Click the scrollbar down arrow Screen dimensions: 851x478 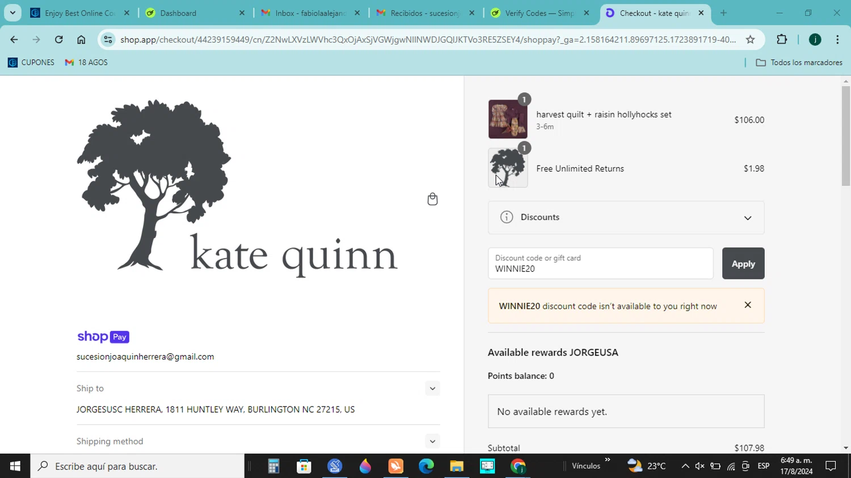846,448
